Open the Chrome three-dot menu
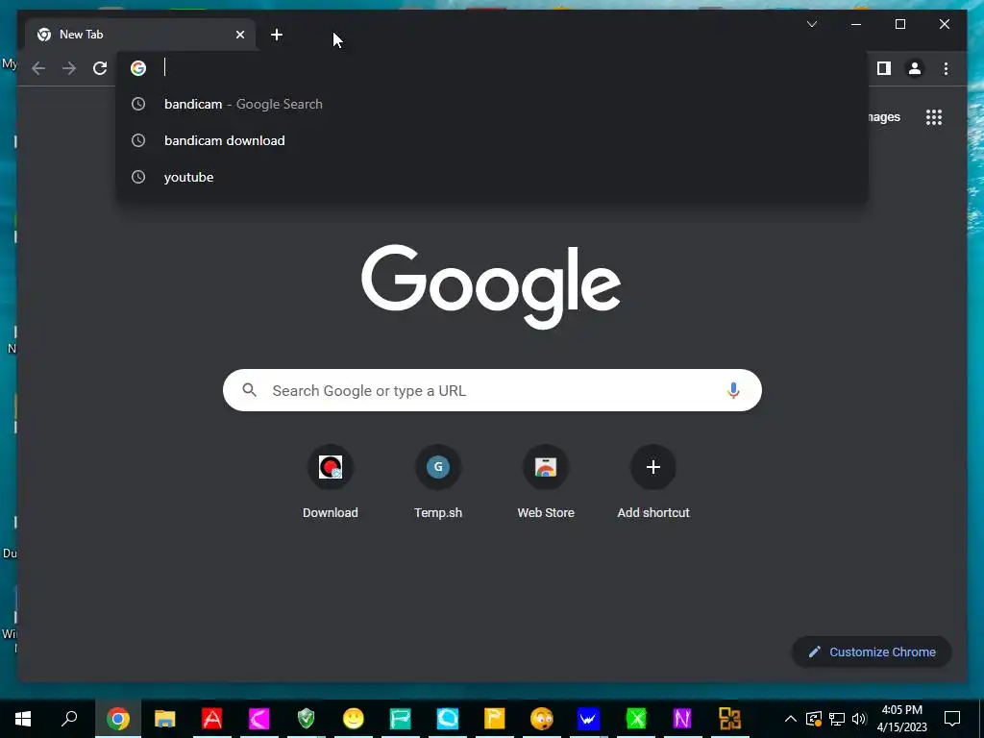This screenshot has width=984, height=738. [x=946, y=68]
